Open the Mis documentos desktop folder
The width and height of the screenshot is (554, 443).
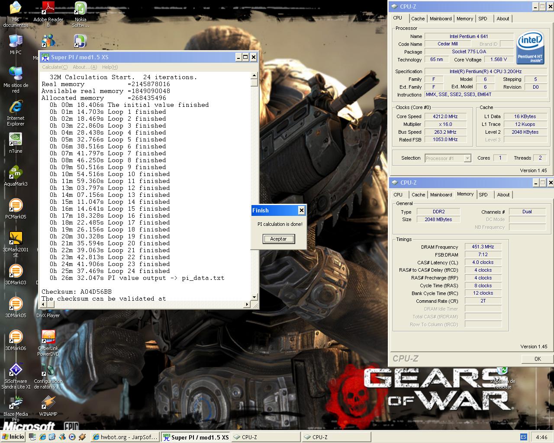pyautogui.click(x=16, y=14)
